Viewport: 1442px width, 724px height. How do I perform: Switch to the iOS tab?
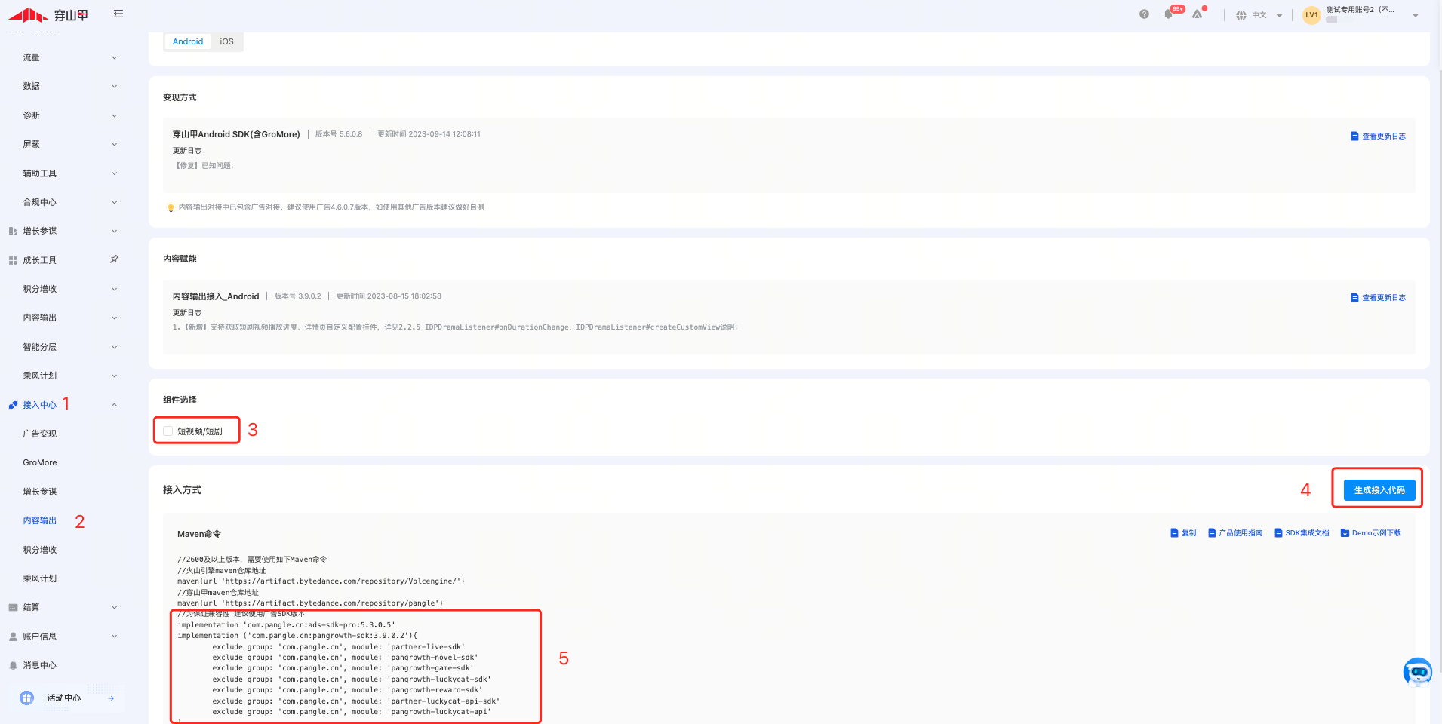226,41
